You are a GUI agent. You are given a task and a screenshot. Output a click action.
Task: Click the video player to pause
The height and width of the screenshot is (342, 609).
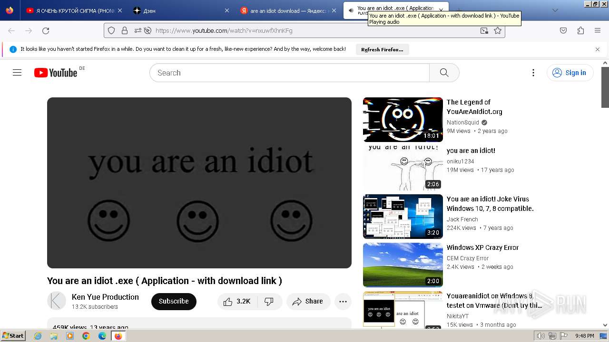pyautogui.click(x=199, y=183)
